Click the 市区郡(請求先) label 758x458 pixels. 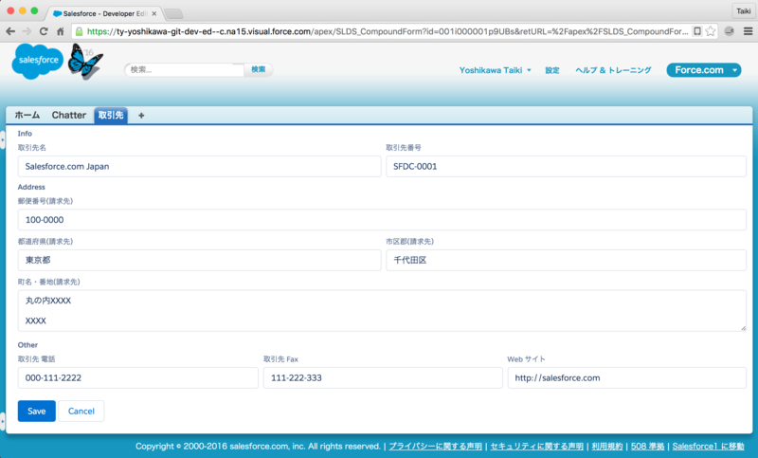409,242
